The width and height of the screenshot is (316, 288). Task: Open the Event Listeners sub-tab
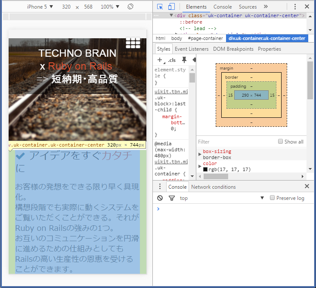click(192, 49)
